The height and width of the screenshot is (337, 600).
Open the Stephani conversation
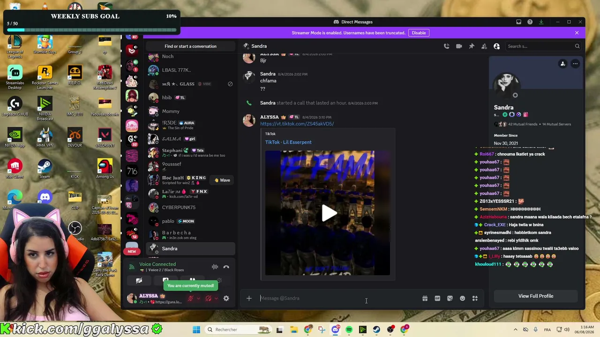tap(190, 153)
